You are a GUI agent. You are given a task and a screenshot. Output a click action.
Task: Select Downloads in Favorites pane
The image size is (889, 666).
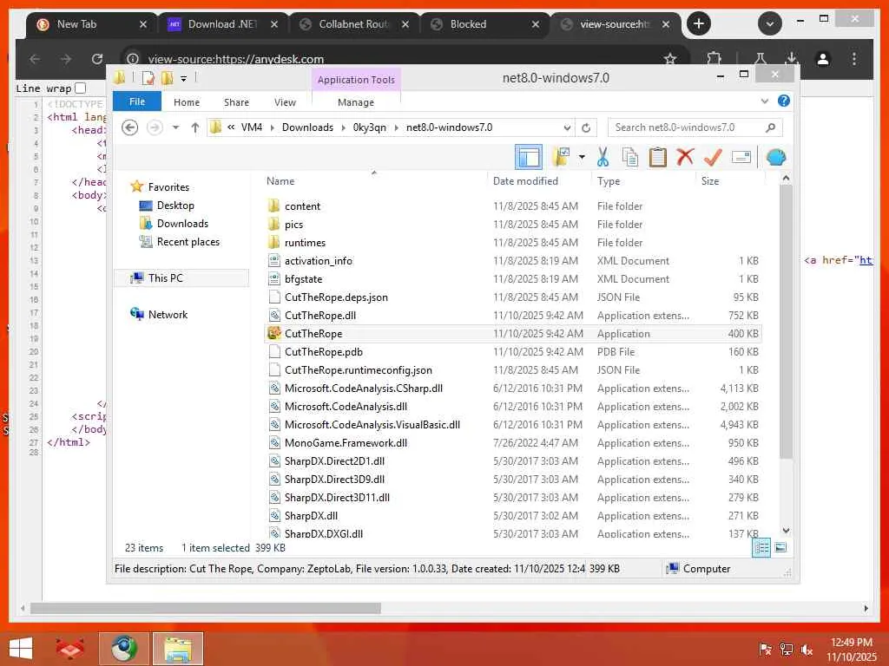pos(182,224)
